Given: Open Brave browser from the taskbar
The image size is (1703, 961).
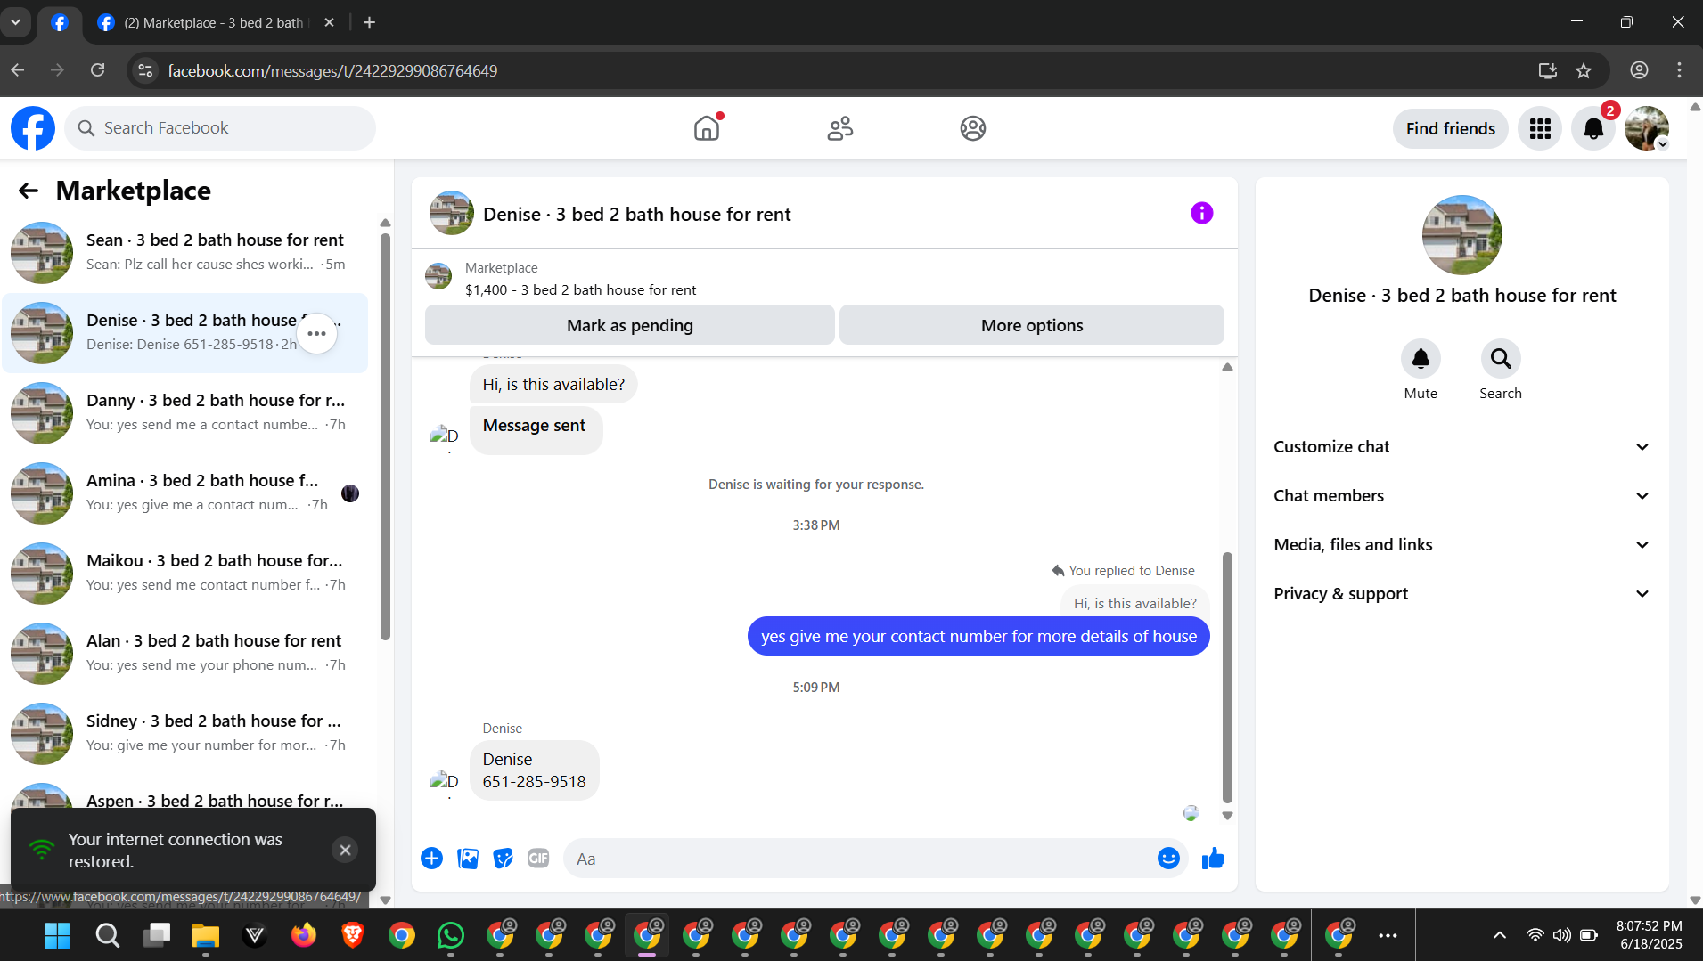Looking at the screenshot, I should (353, 935).
